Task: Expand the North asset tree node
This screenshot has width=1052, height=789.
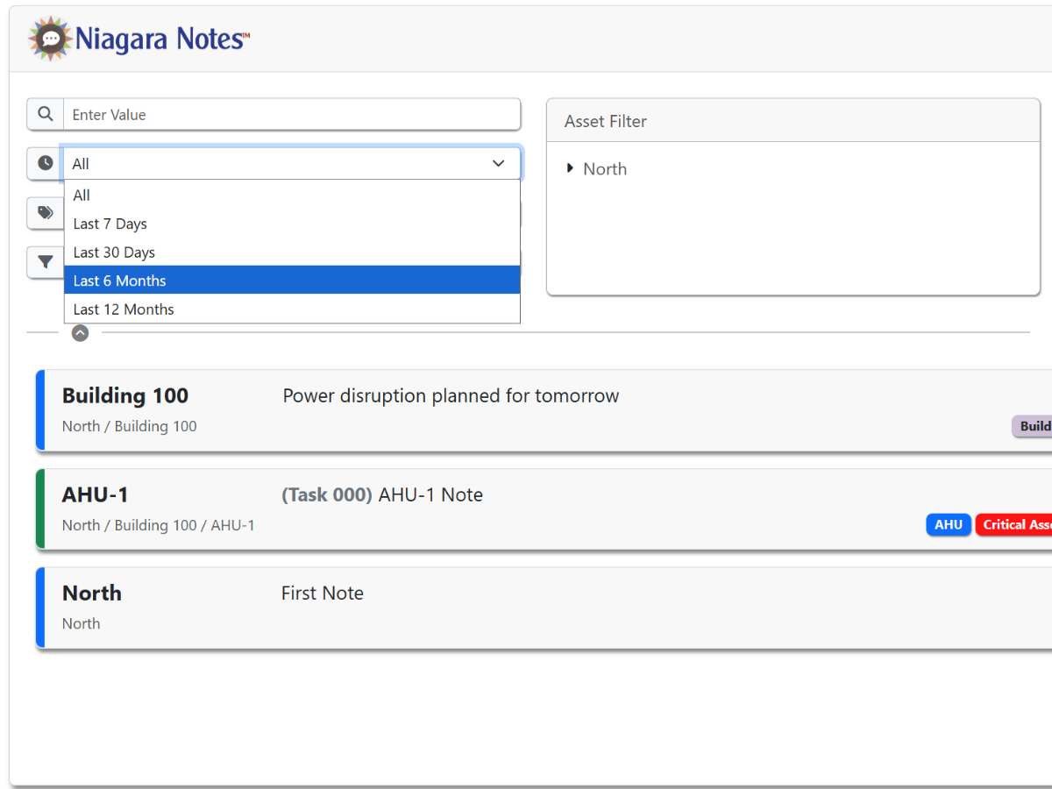Action: tap(571, 168)
